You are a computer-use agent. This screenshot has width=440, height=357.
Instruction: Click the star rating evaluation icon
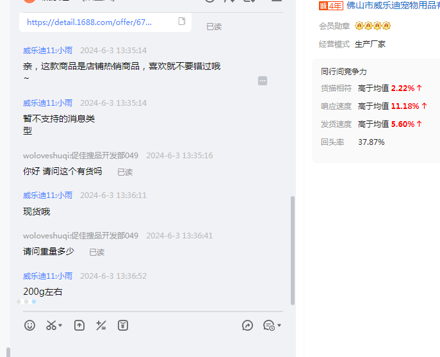coord(101,326)
